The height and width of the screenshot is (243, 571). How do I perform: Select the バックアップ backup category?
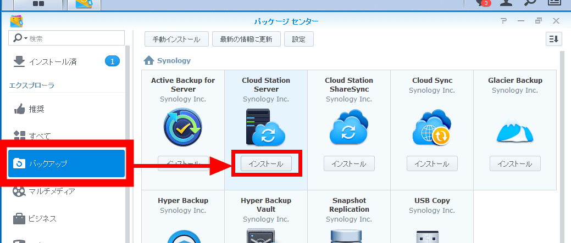pyautogui.click(x=66, y=163)
